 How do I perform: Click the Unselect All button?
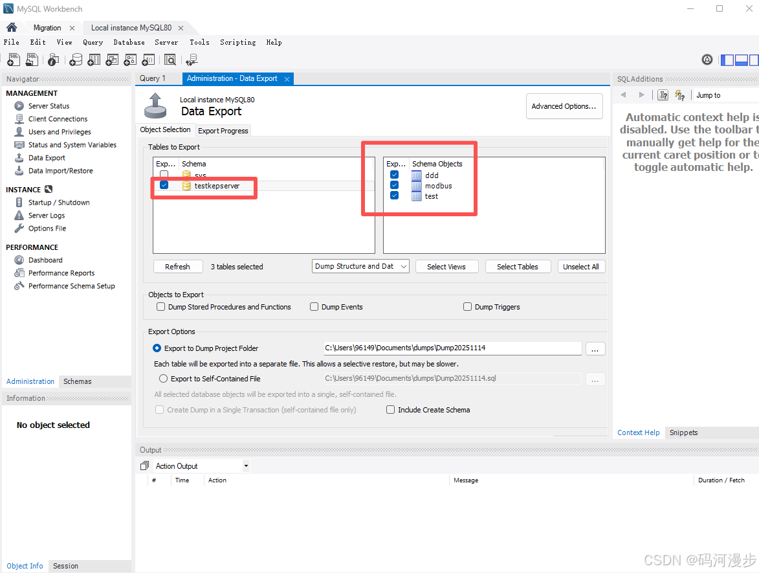581,267
